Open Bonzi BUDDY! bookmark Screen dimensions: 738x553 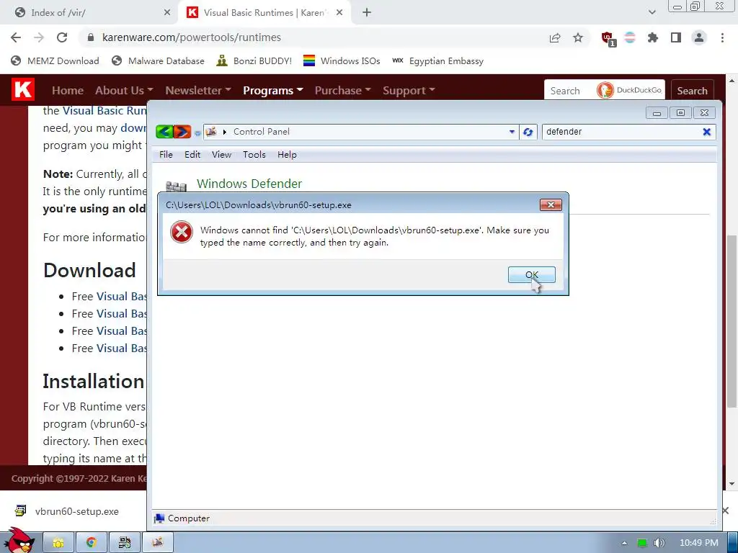254,60
